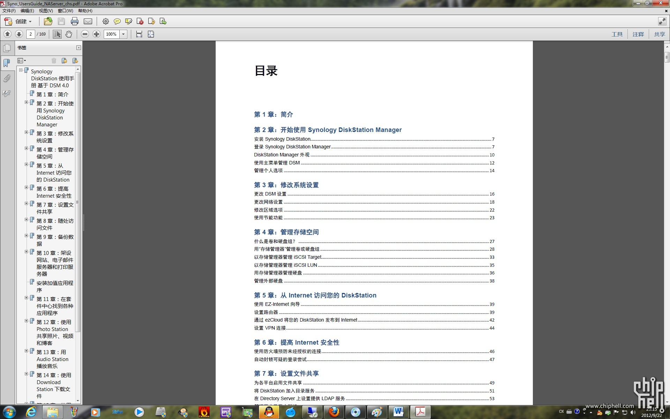The image size is (670, 419).
Task: Expand the 第 3 章 bookmark node
Action: coord(26,132)
